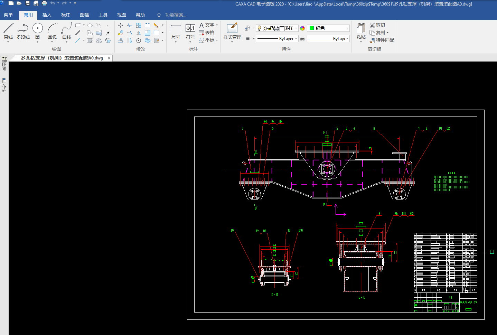This screenshot has width=497, height=335.
Task: Click the 复制 (Copy) button
Action: point(377,33)
